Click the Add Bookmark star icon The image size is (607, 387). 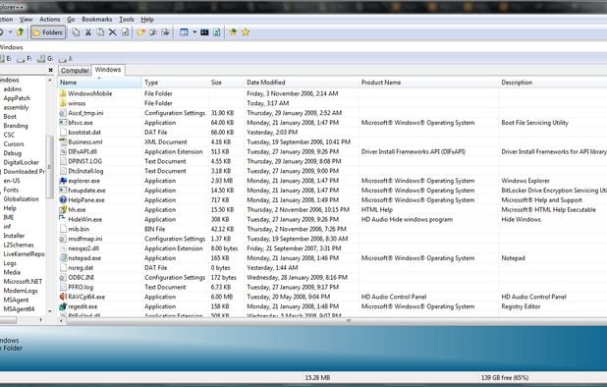coord(233,32)
